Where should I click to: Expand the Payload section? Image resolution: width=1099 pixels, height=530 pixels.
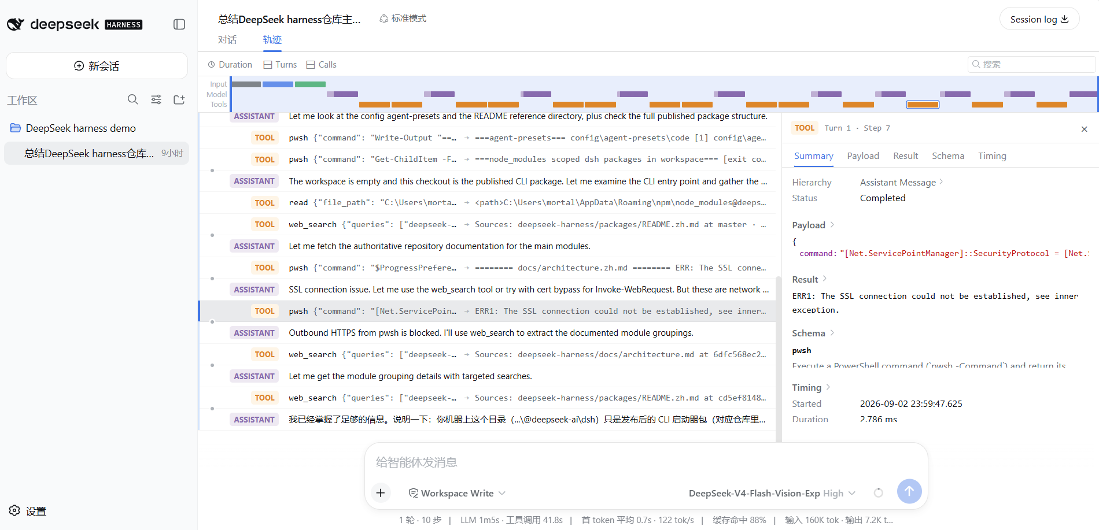click(x=813, y=225)
